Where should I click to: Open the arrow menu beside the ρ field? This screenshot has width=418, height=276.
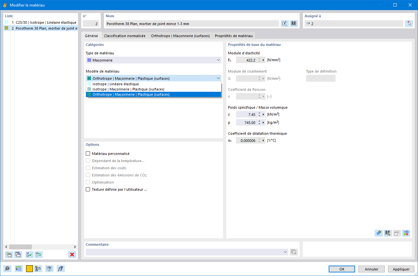263,123
